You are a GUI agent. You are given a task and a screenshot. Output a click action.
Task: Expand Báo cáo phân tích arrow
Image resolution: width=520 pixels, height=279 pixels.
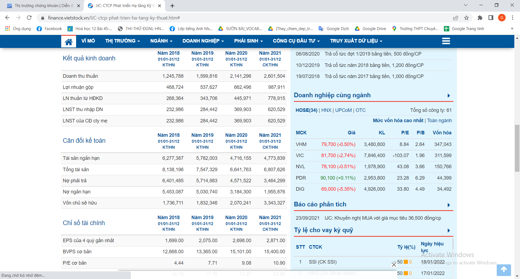click(x=449, y=205)
